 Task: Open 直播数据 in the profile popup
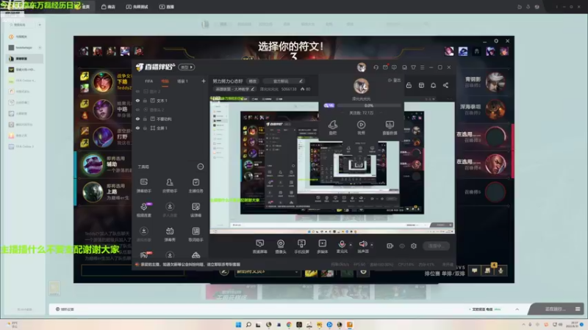(390, 127)
